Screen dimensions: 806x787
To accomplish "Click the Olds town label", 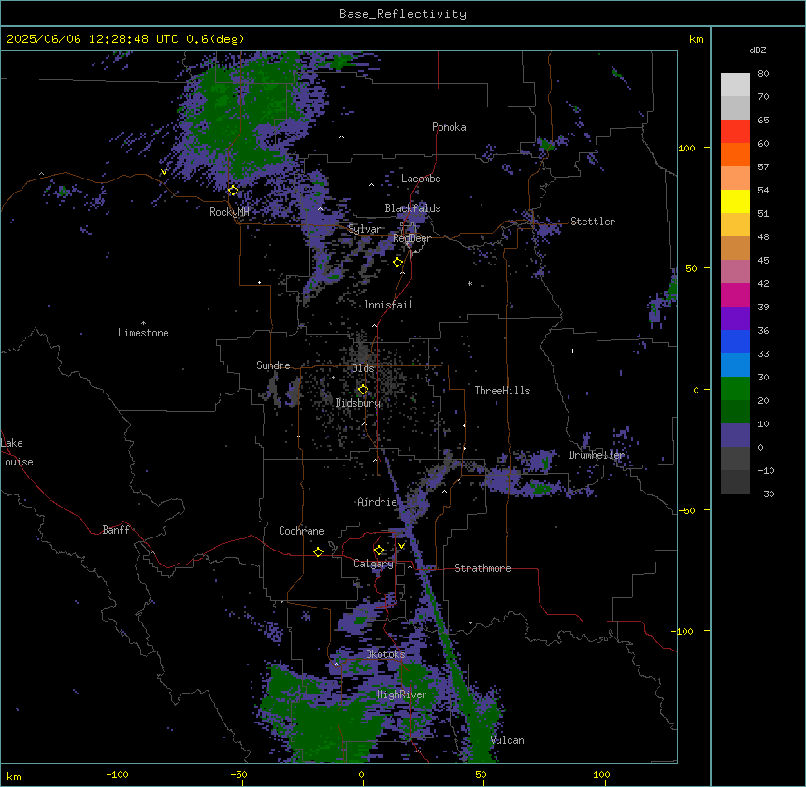I will coord(363,368).
